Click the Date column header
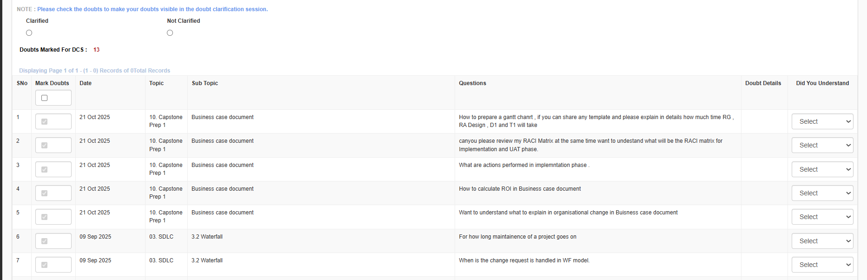 (x=86, y=83)
